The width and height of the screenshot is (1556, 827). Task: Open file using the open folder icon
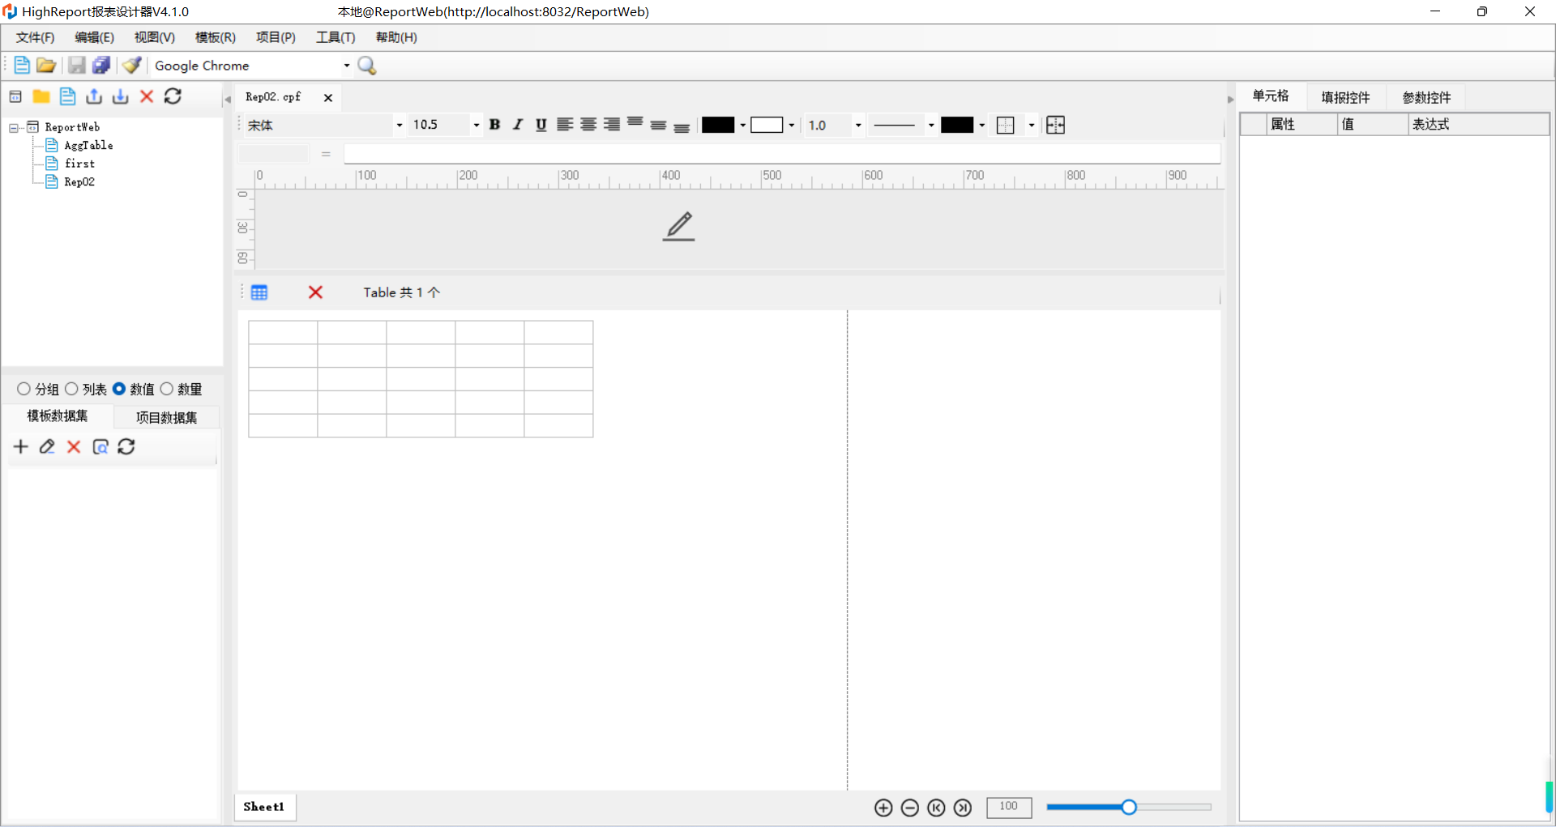(46, 66)
